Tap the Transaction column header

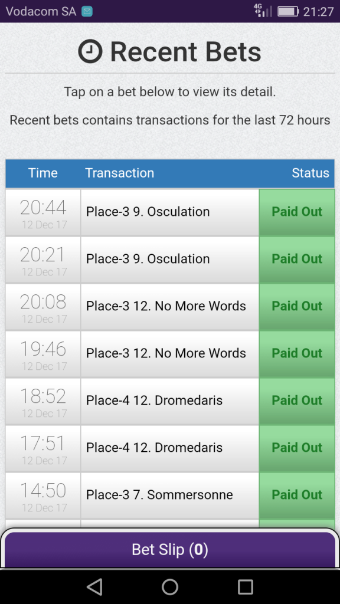pos(119,173)
